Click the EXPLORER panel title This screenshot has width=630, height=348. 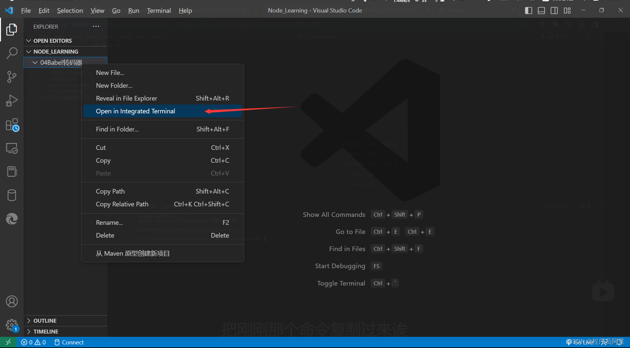coord(46,27)
